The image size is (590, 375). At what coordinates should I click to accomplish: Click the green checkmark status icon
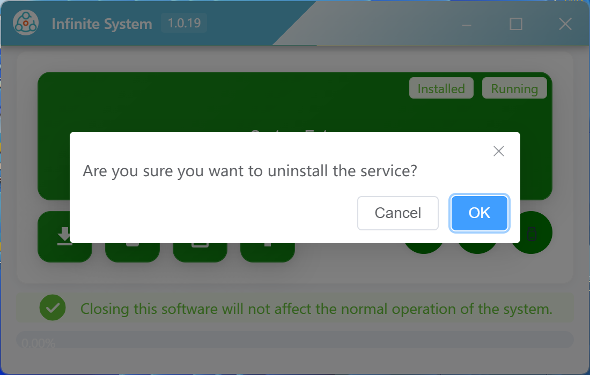coord(53,307)
